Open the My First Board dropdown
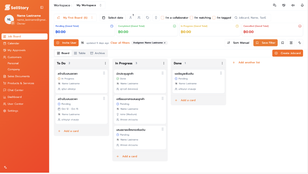308x174 pixels. point(75,17)
